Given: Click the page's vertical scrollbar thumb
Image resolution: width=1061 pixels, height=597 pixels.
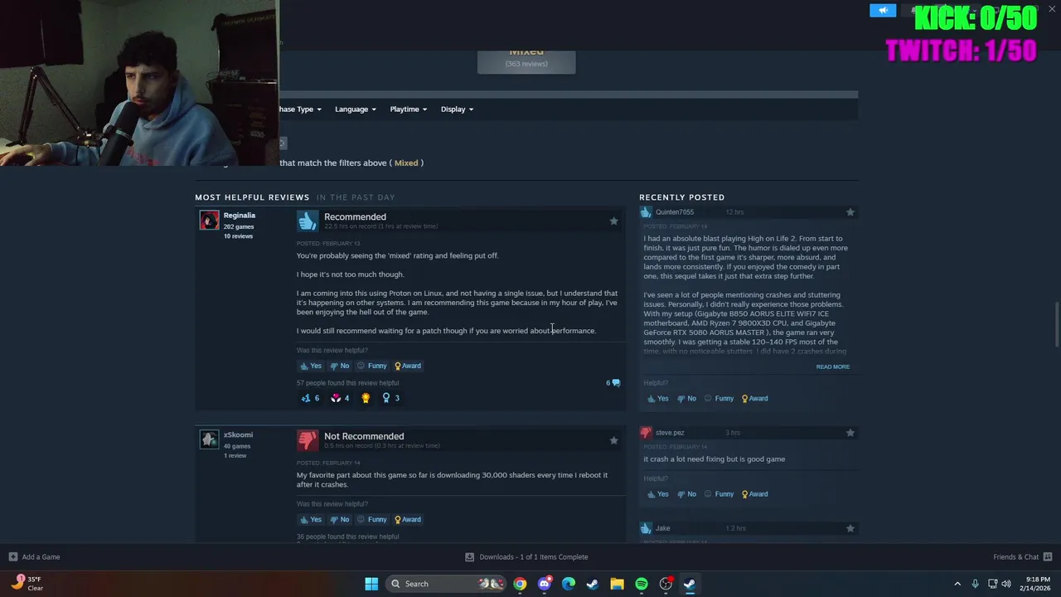Looking at the screenshot, I should 1056,326.
